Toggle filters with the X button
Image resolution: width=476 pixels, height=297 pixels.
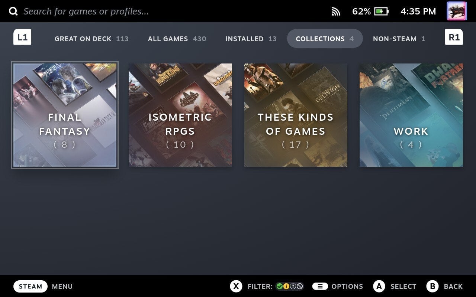(236, 286)
